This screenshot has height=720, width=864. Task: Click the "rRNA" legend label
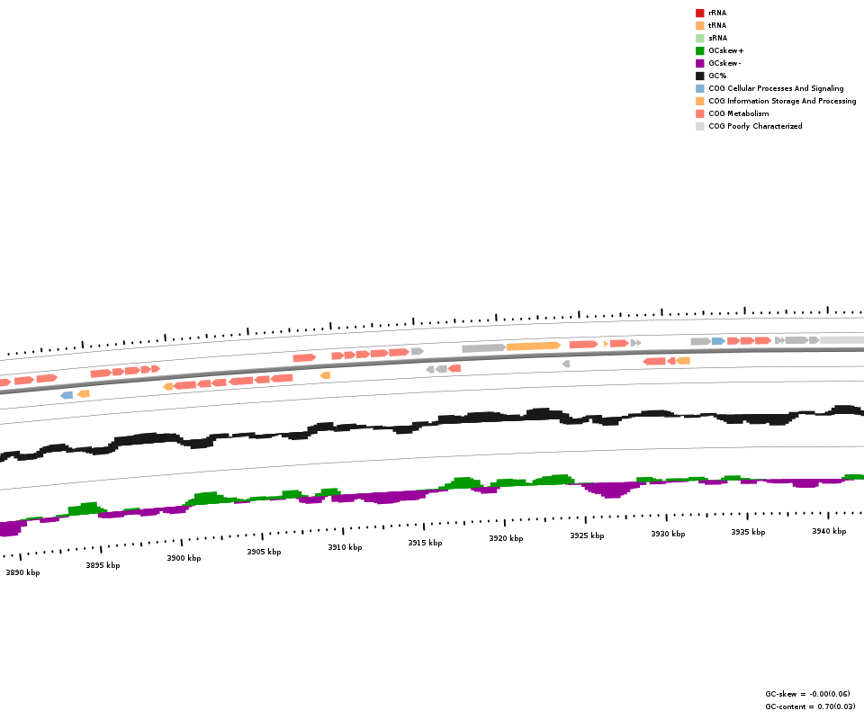click(717, 13)
